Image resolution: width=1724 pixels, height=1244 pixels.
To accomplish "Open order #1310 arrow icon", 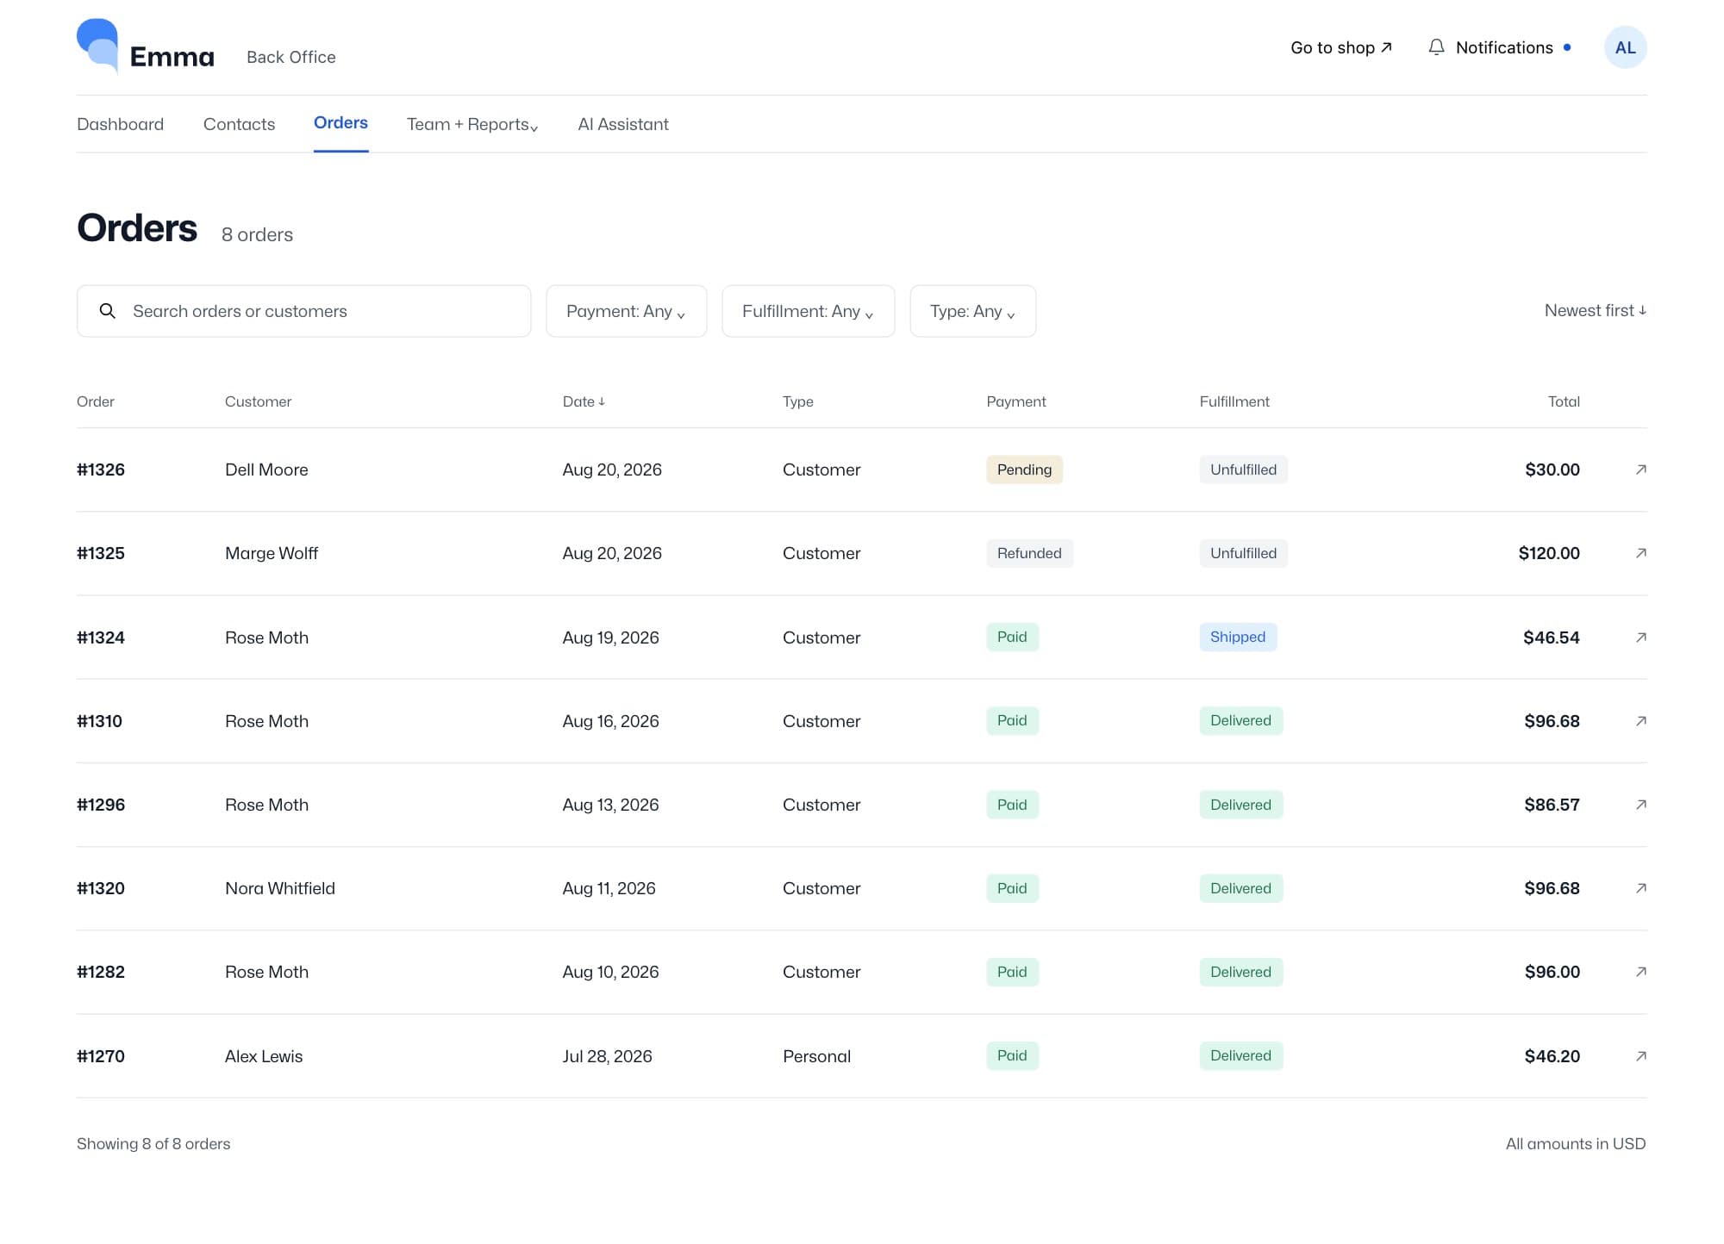I will coord(1641,721).
